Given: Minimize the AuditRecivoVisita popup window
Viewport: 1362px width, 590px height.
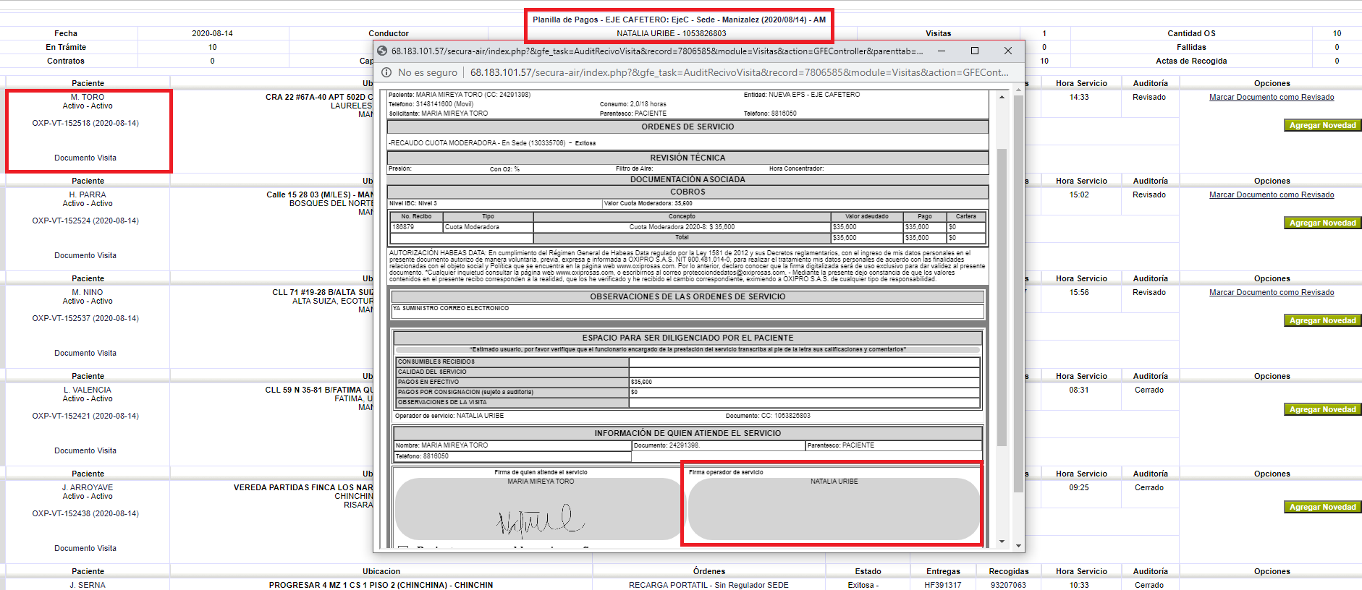Looking at the screenshot, I should coord(941,51).
